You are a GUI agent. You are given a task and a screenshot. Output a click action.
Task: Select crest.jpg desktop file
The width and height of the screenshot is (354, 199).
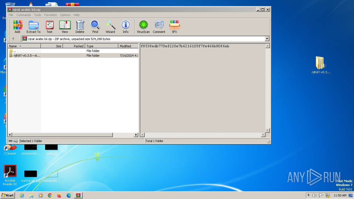51,150
